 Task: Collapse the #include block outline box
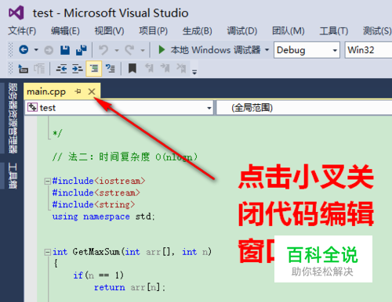(x=47, y=181)
